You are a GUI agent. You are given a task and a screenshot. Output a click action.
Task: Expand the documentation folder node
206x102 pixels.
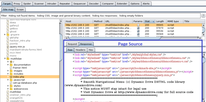[8, 65]
